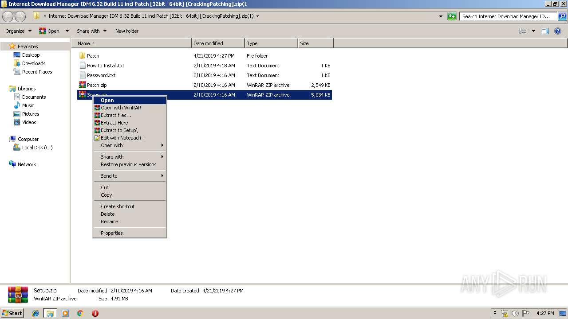Select Favorites in the navigation pane
The image size is (568, 319).
click(x=28, y=47)
